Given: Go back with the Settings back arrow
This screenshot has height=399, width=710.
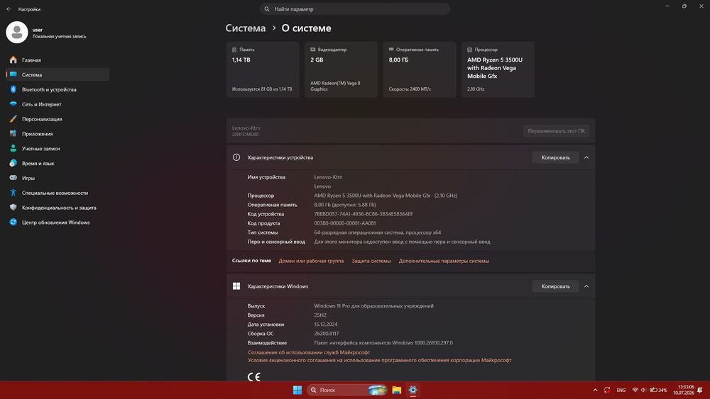Looking at the screenshot, I should 9,9.
